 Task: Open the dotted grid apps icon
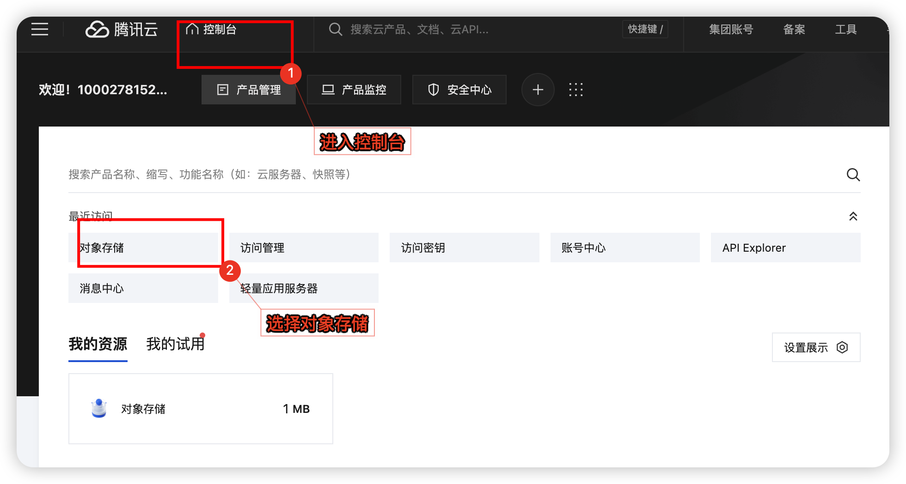pyautogui.click(x=576, y=90)
